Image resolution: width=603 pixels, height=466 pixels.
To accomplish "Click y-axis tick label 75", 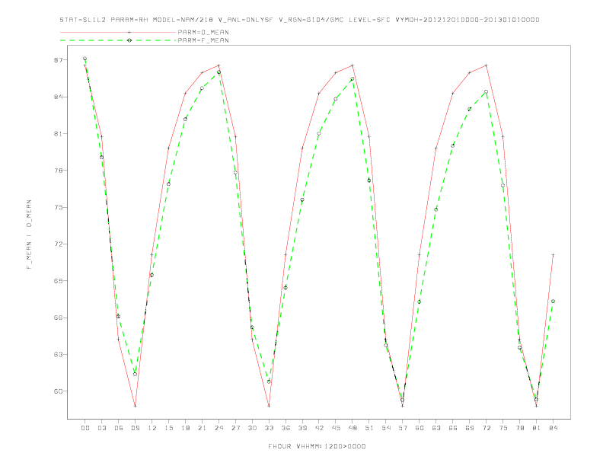I will click(x=59, y=207).
